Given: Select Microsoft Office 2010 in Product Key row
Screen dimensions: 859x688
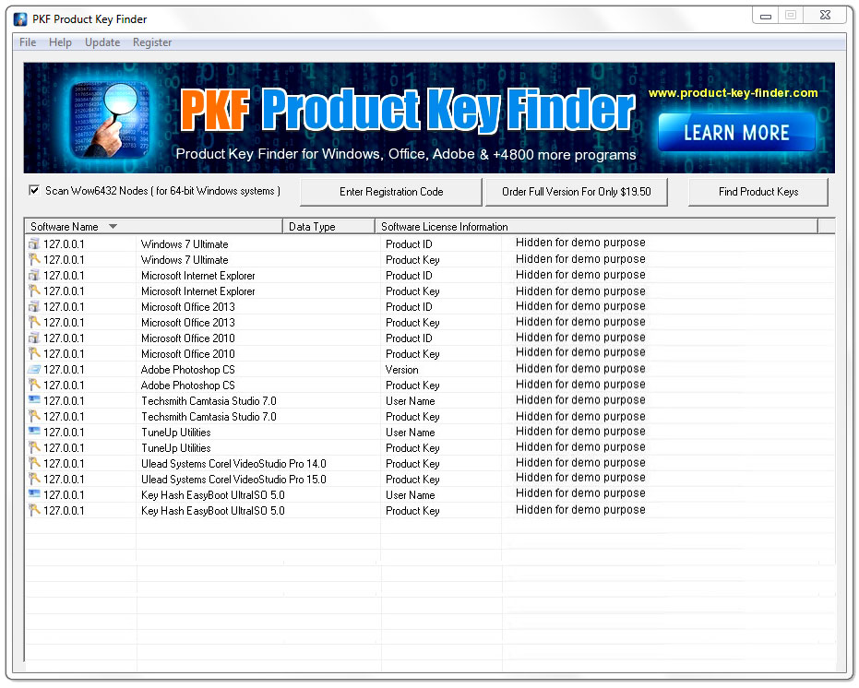Looking at the screenshot, I should pos(188,354).
